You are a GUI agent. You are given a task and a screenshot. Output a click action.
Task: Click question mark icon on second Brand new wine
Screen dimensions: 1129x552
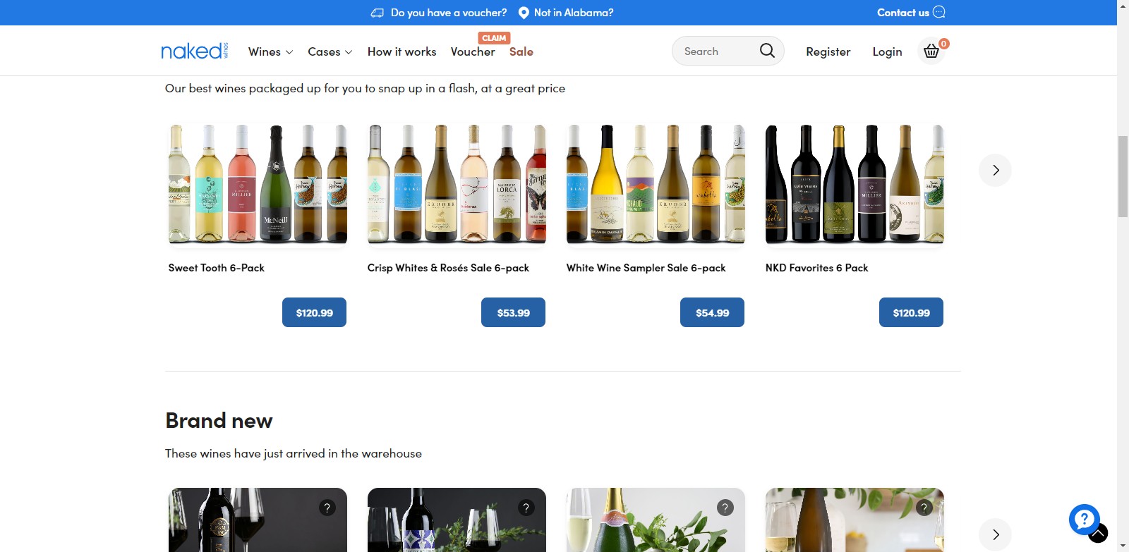(x=526, y=508)
